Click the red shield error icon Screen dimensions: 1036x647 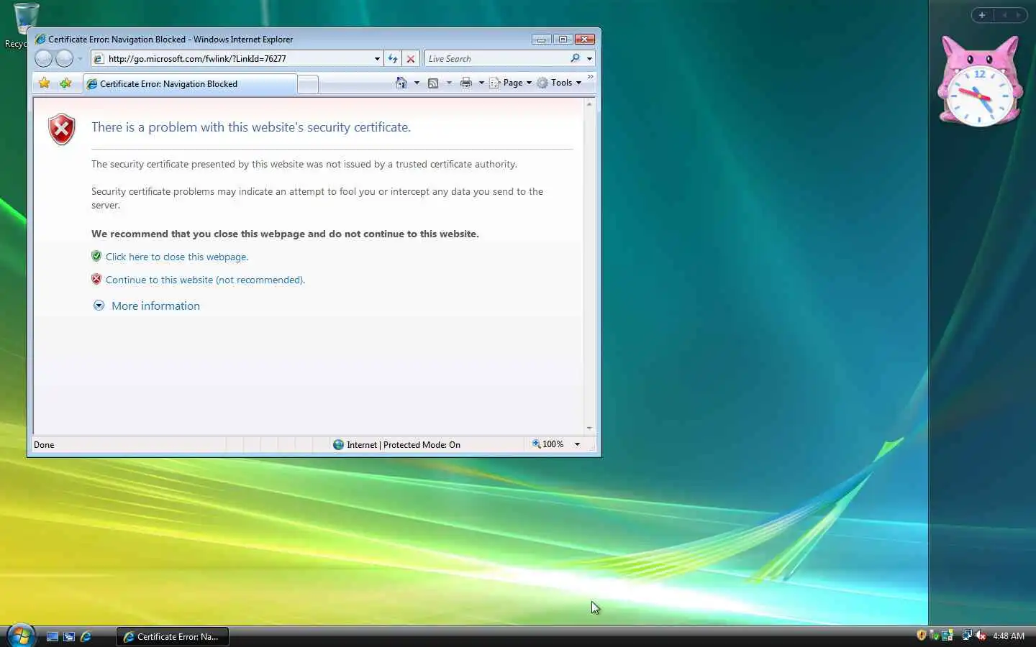tap(62, 129)
